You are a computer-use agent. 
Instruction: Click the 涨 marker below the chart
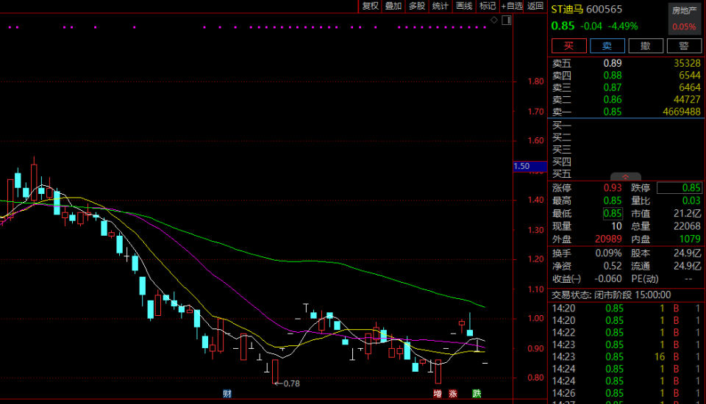[x=453, y=394]
